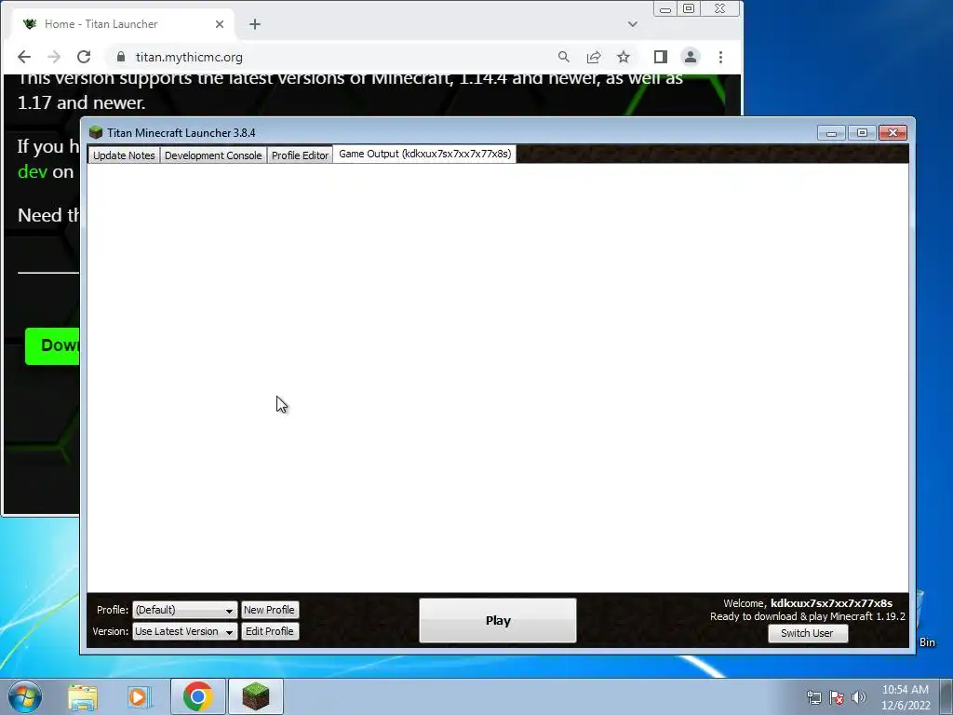Screen dimensions: 953x715
Task: Click green Download button on webpage
Action: [52, 346]
